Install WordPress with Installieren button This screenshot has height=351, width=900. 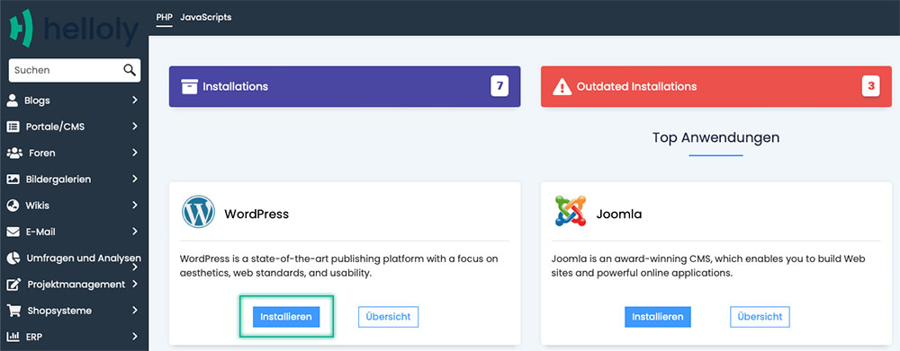(286, 317)
